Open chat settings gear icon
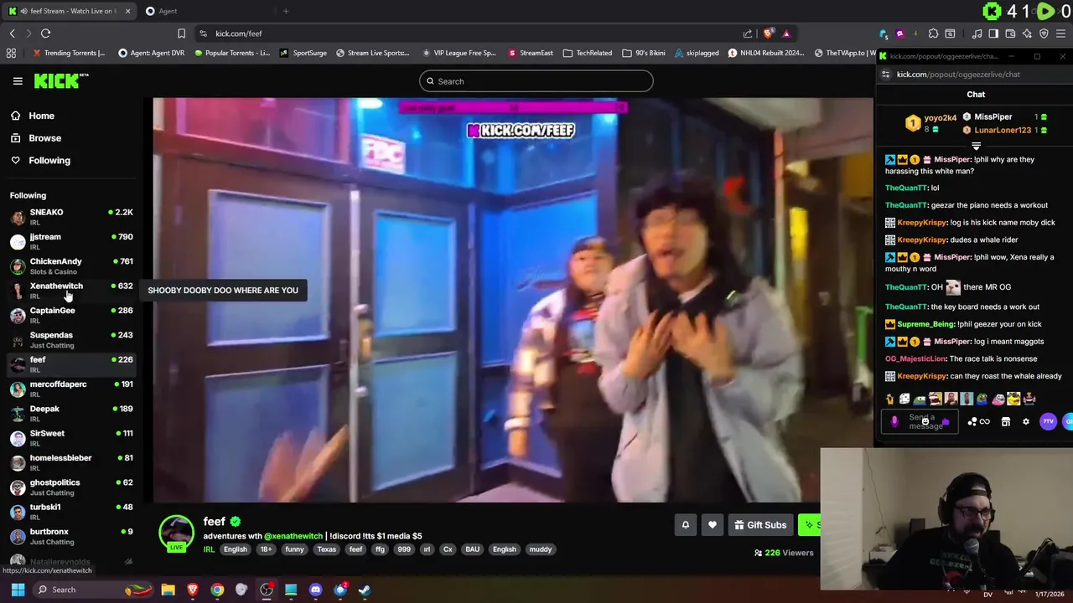This screenshot has width=1073, height=603. [1025, 422]
